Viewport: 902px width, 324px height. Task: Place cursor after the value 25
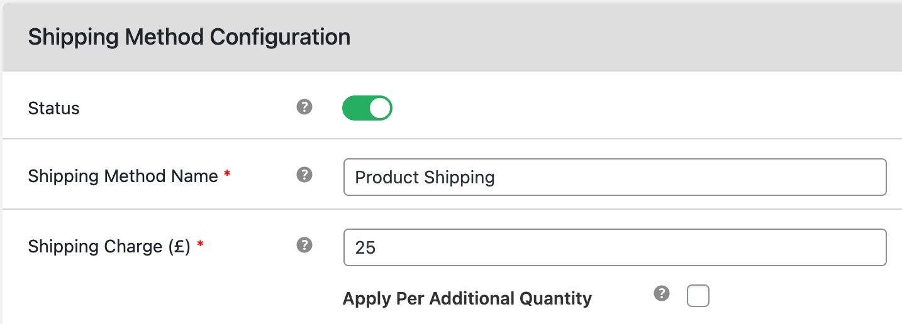tap(377, 248)
